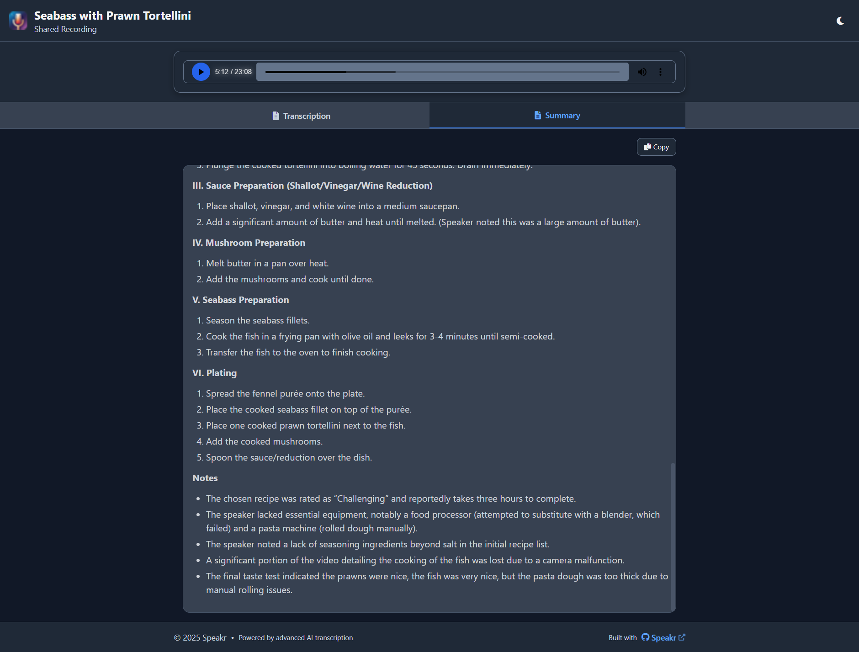Image resolution: width=859 pixels, height=652 pixels.
Task: Click the document icon on Transcription tab
Action: [x=276, y=116]
